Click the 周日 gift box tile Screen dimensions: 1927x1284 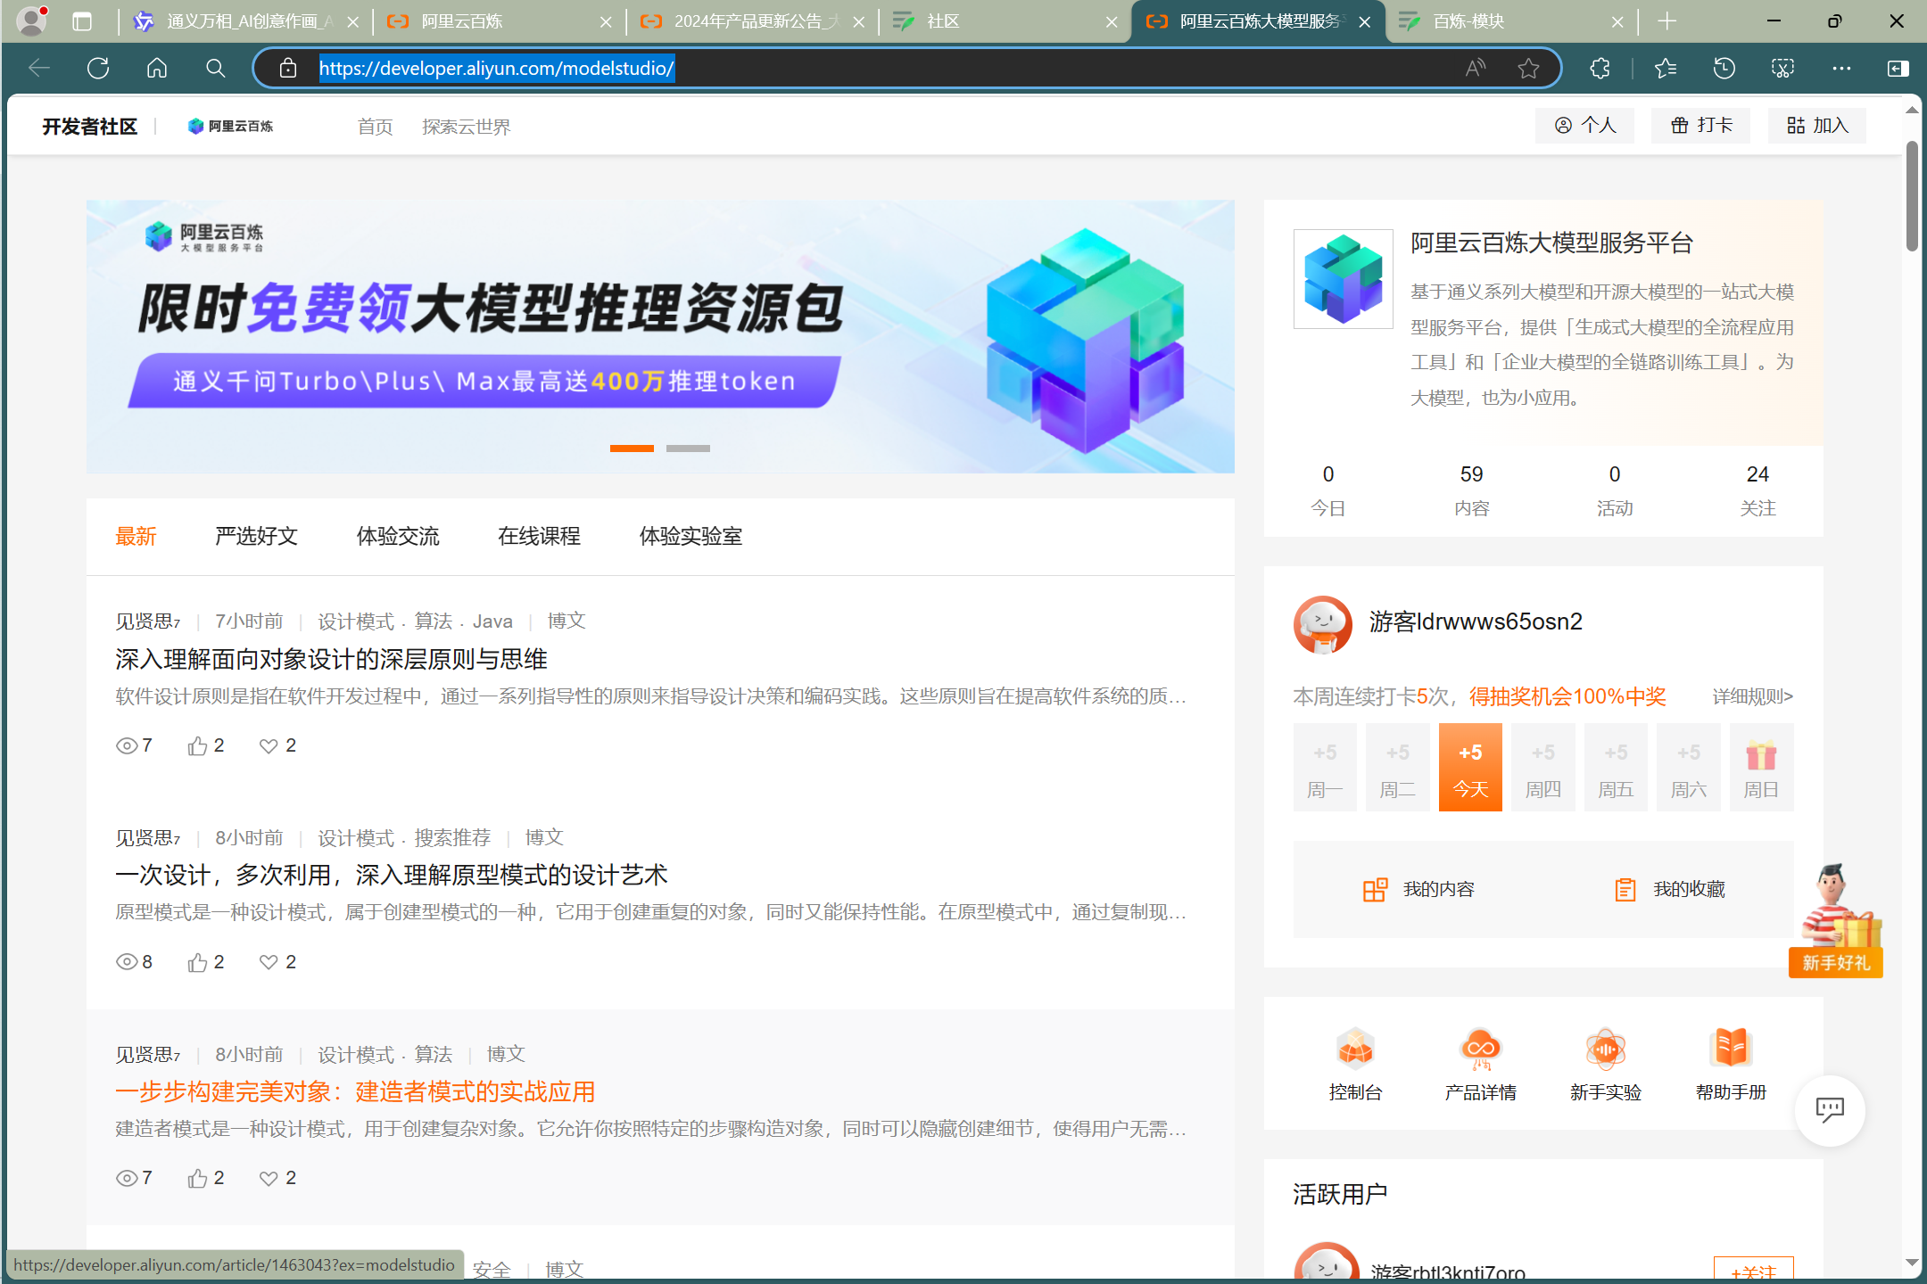click(x=1761, y=767)
